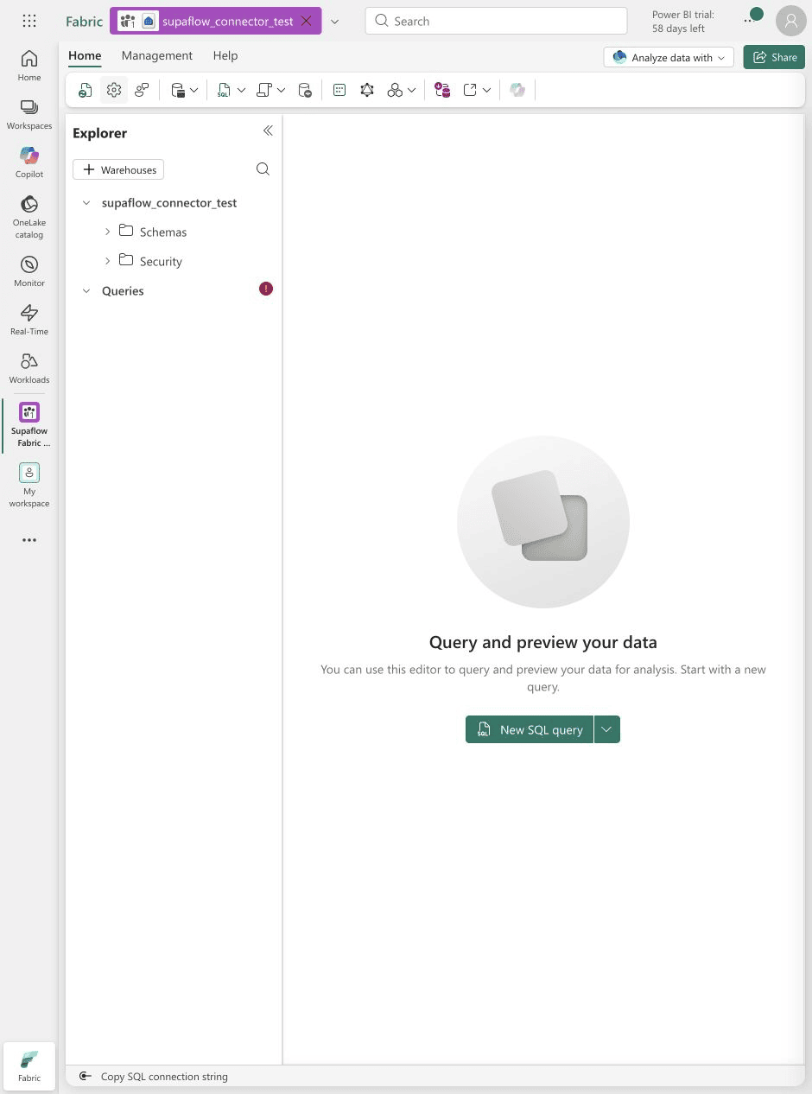Open Workloads from the sidebar
The height and width of the screenshot is (1094, 812).
[x=29, y=368]
